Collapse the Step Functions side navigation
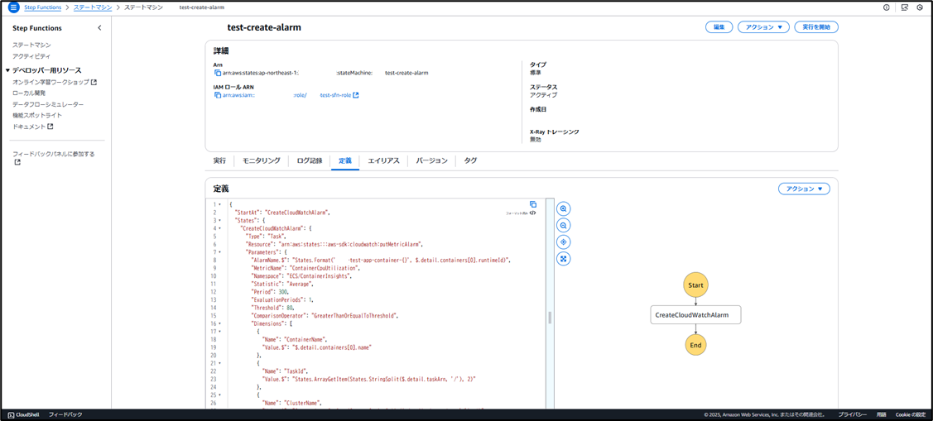 (99, 28)
